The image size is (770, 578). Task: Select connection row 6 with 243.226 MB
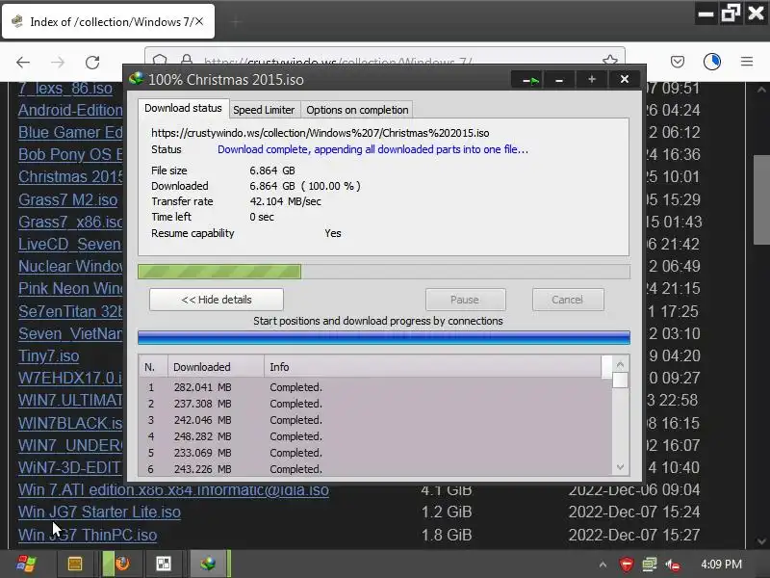(x=375, y=469)
